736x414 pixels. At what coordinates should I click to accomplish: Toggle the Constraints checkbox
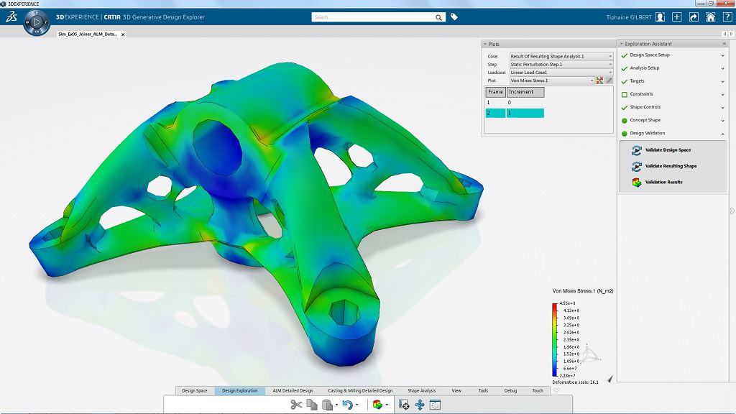624,94
